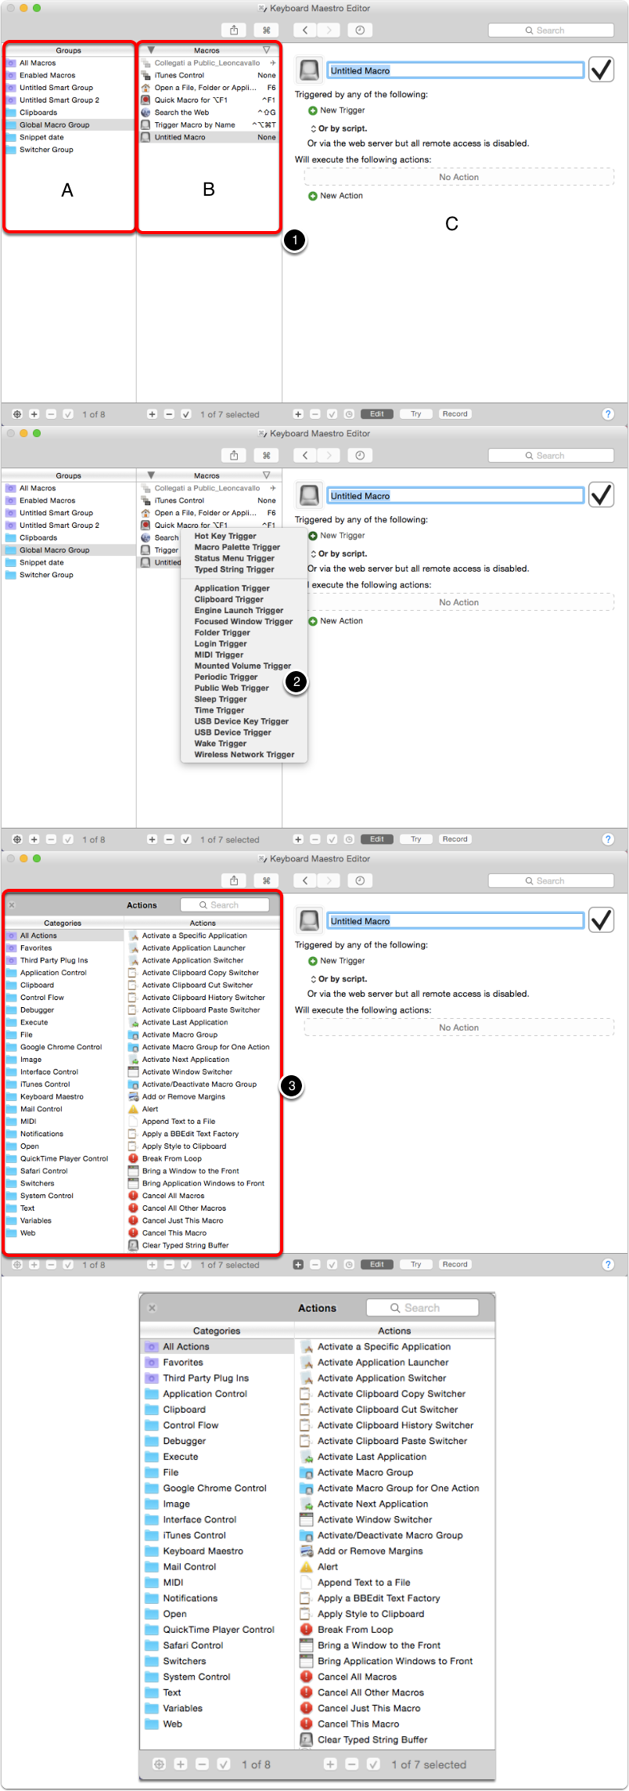Add a macro with the plus under Macros, top window

pos(153,414)
